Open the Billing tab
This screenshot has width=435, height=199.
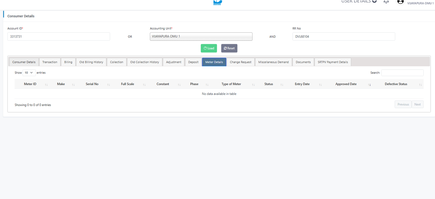point(68,62)
